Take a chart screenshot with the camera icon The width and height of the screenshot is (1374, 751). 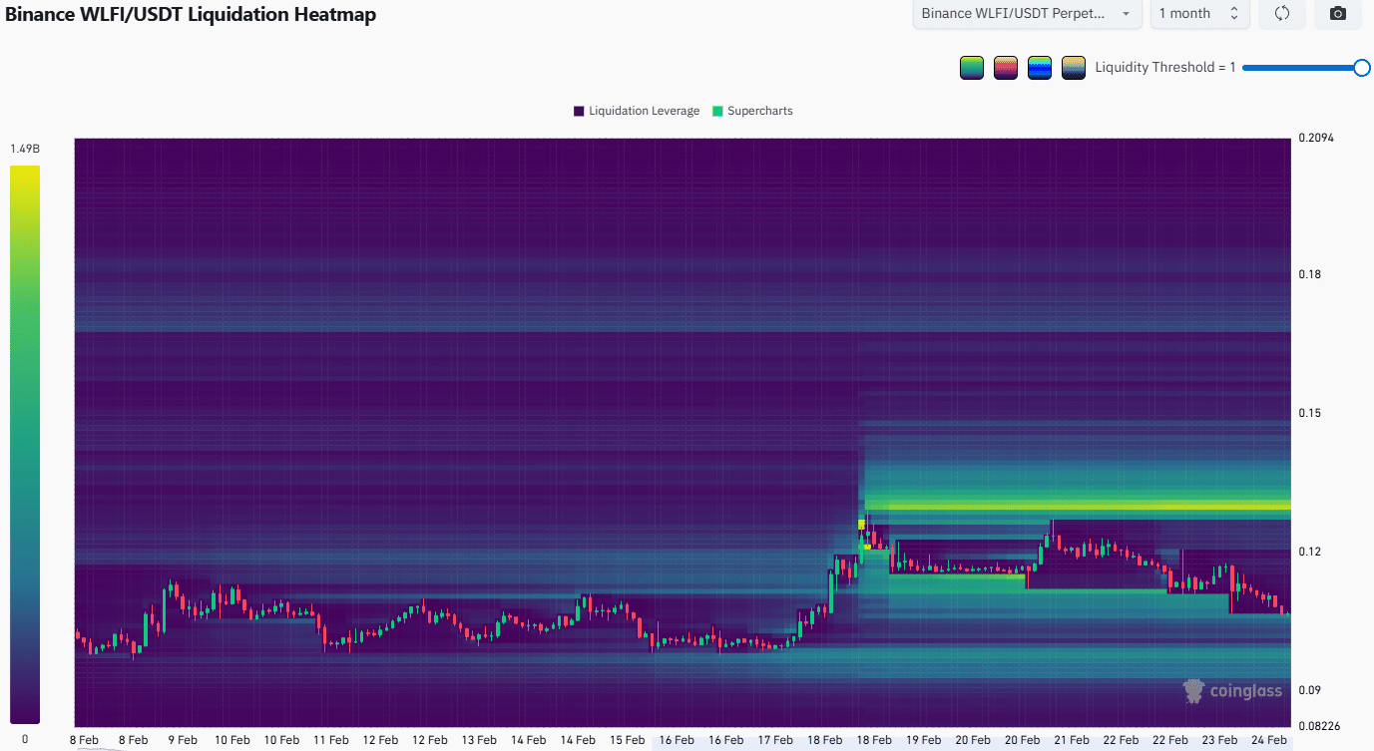1339,14
